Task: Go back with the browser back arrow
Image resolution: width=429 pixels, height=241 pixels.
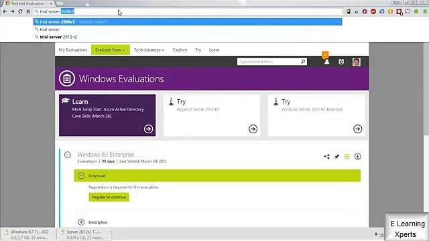Action: [5, 11]
